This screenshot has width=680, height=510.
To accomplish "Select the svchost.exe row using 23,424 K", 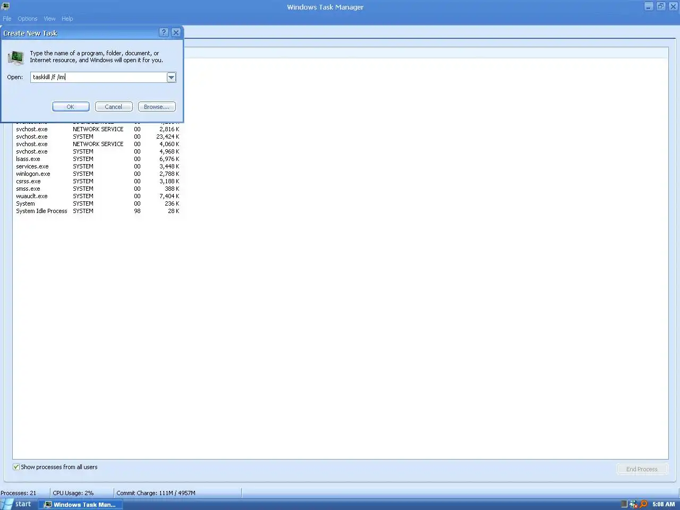I will tap(97, 137).
